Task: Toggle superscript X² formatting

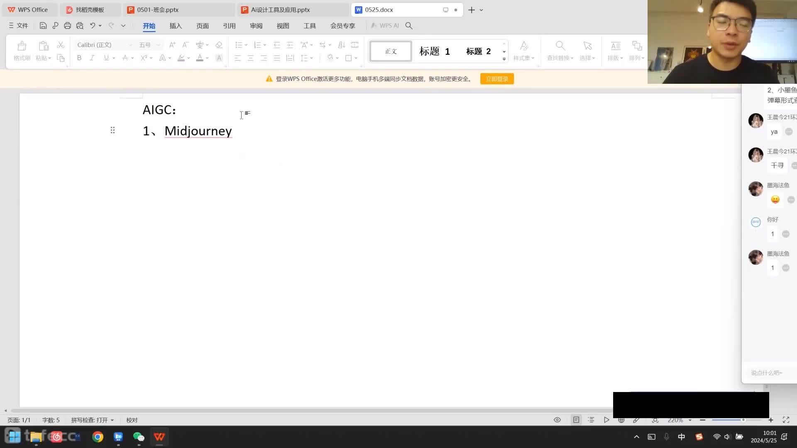Action: 144,58
